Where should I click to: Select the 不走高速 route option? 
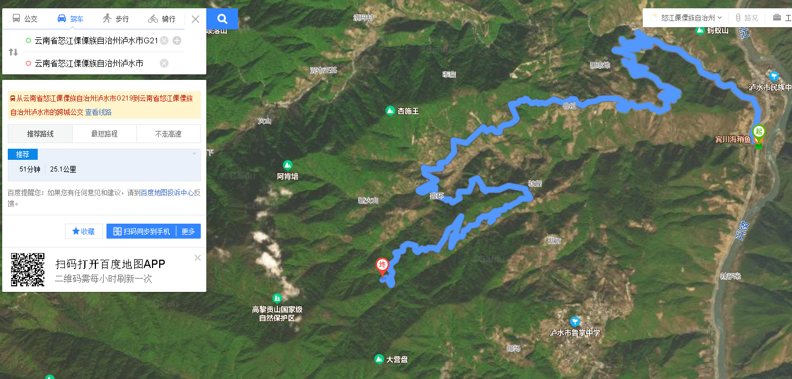pyautogui.click(x=169, y=134)
